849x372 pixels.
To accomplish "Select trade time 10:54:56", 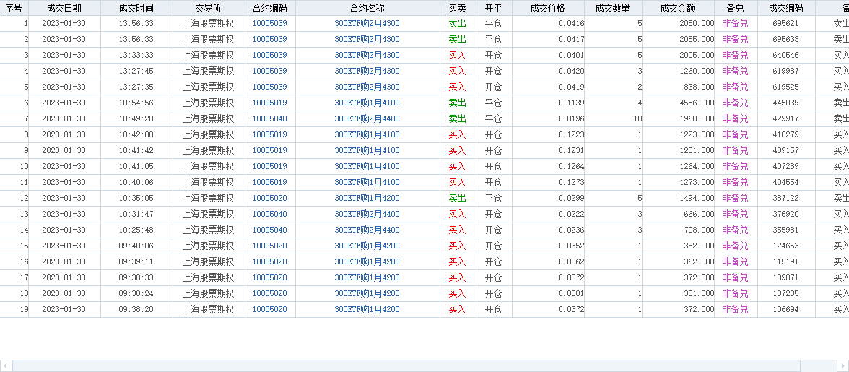I will 136,103.
